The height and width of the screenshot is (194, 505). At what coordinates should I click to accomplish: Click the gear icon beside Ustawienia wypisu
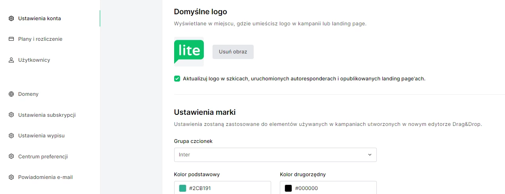click(11, 136)
